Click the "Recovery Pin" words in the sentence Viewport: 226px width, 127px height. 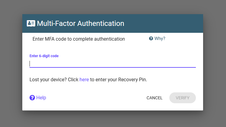click(x=132, y=79)
